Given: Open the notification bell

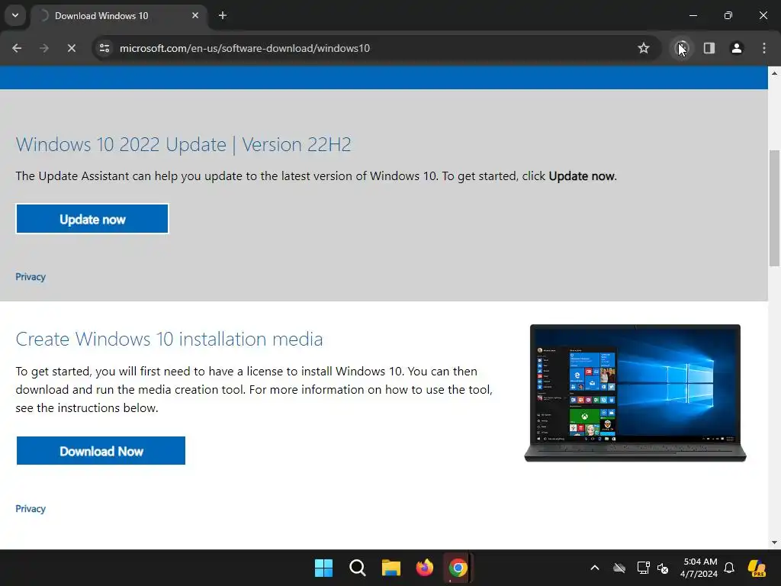Looking at the screenshot, I should coord(729,568).
